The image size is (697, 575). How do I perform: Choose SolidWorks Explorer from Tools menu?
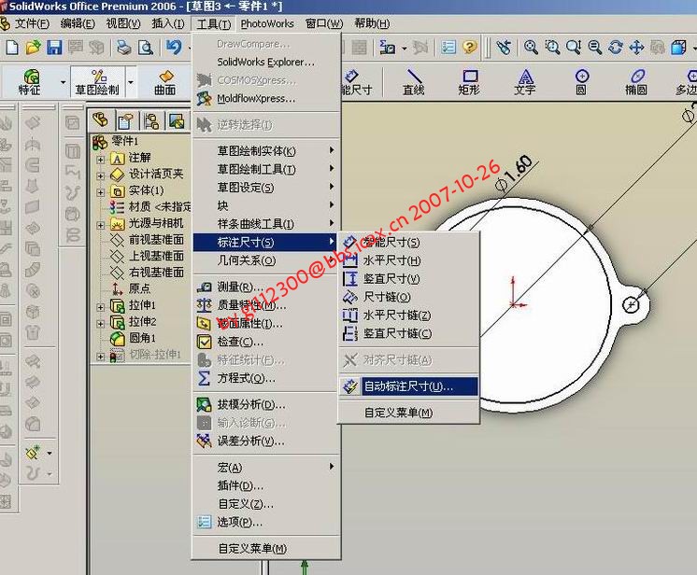tap(266, 63)
